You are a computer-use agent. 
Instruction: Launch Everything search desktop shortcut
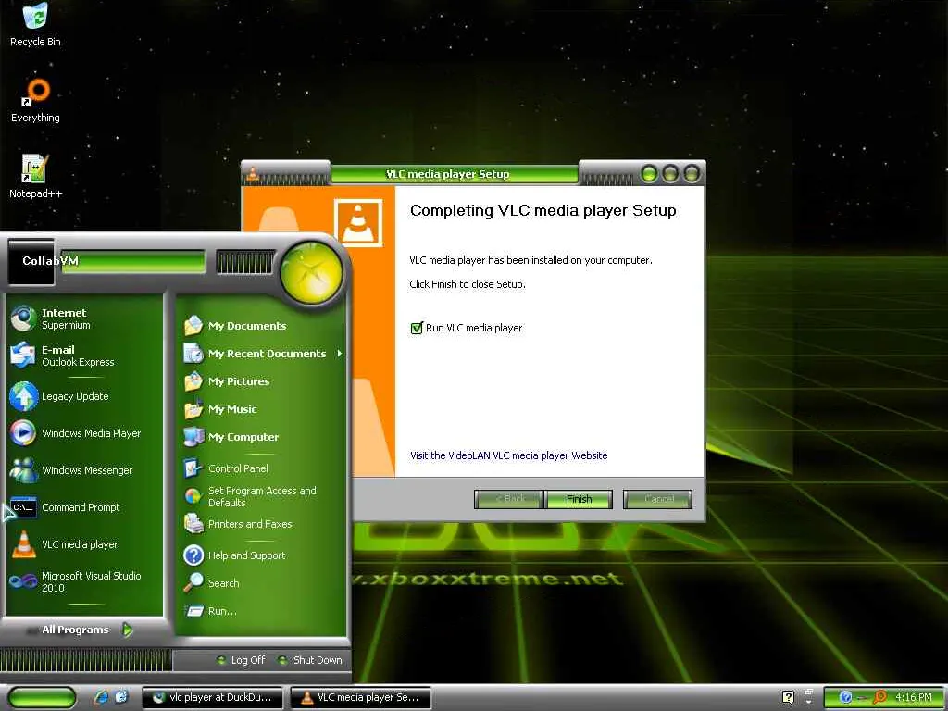point(36,100)
